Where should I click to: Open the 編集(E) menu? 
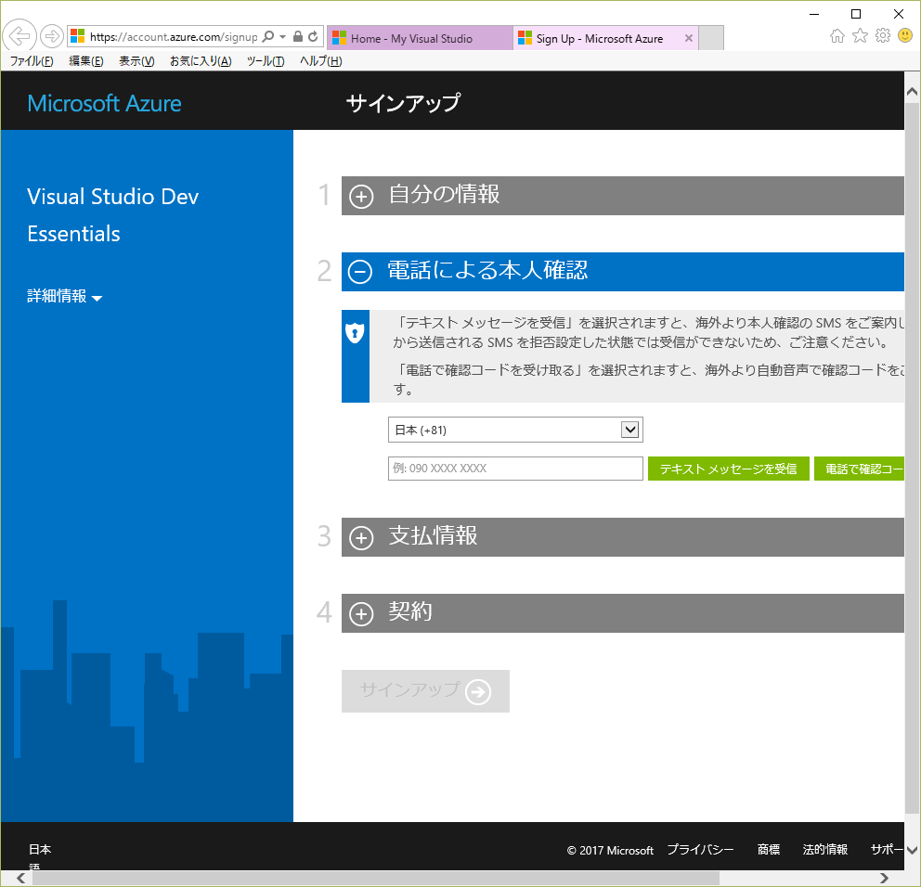[x=85, y=61]
